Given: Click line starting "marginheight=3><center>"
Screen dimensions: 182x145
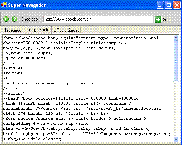Looking at the screenshot, I should tap(83, 109).
